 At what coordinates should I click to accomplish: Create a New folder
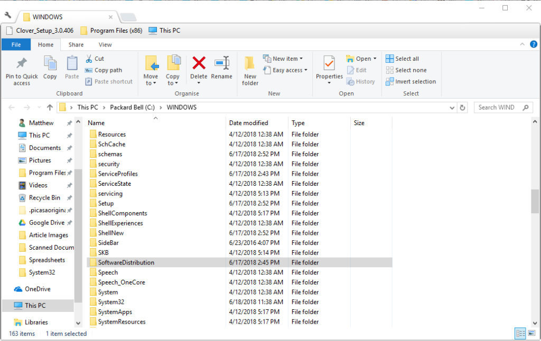(x=250, y=70)
